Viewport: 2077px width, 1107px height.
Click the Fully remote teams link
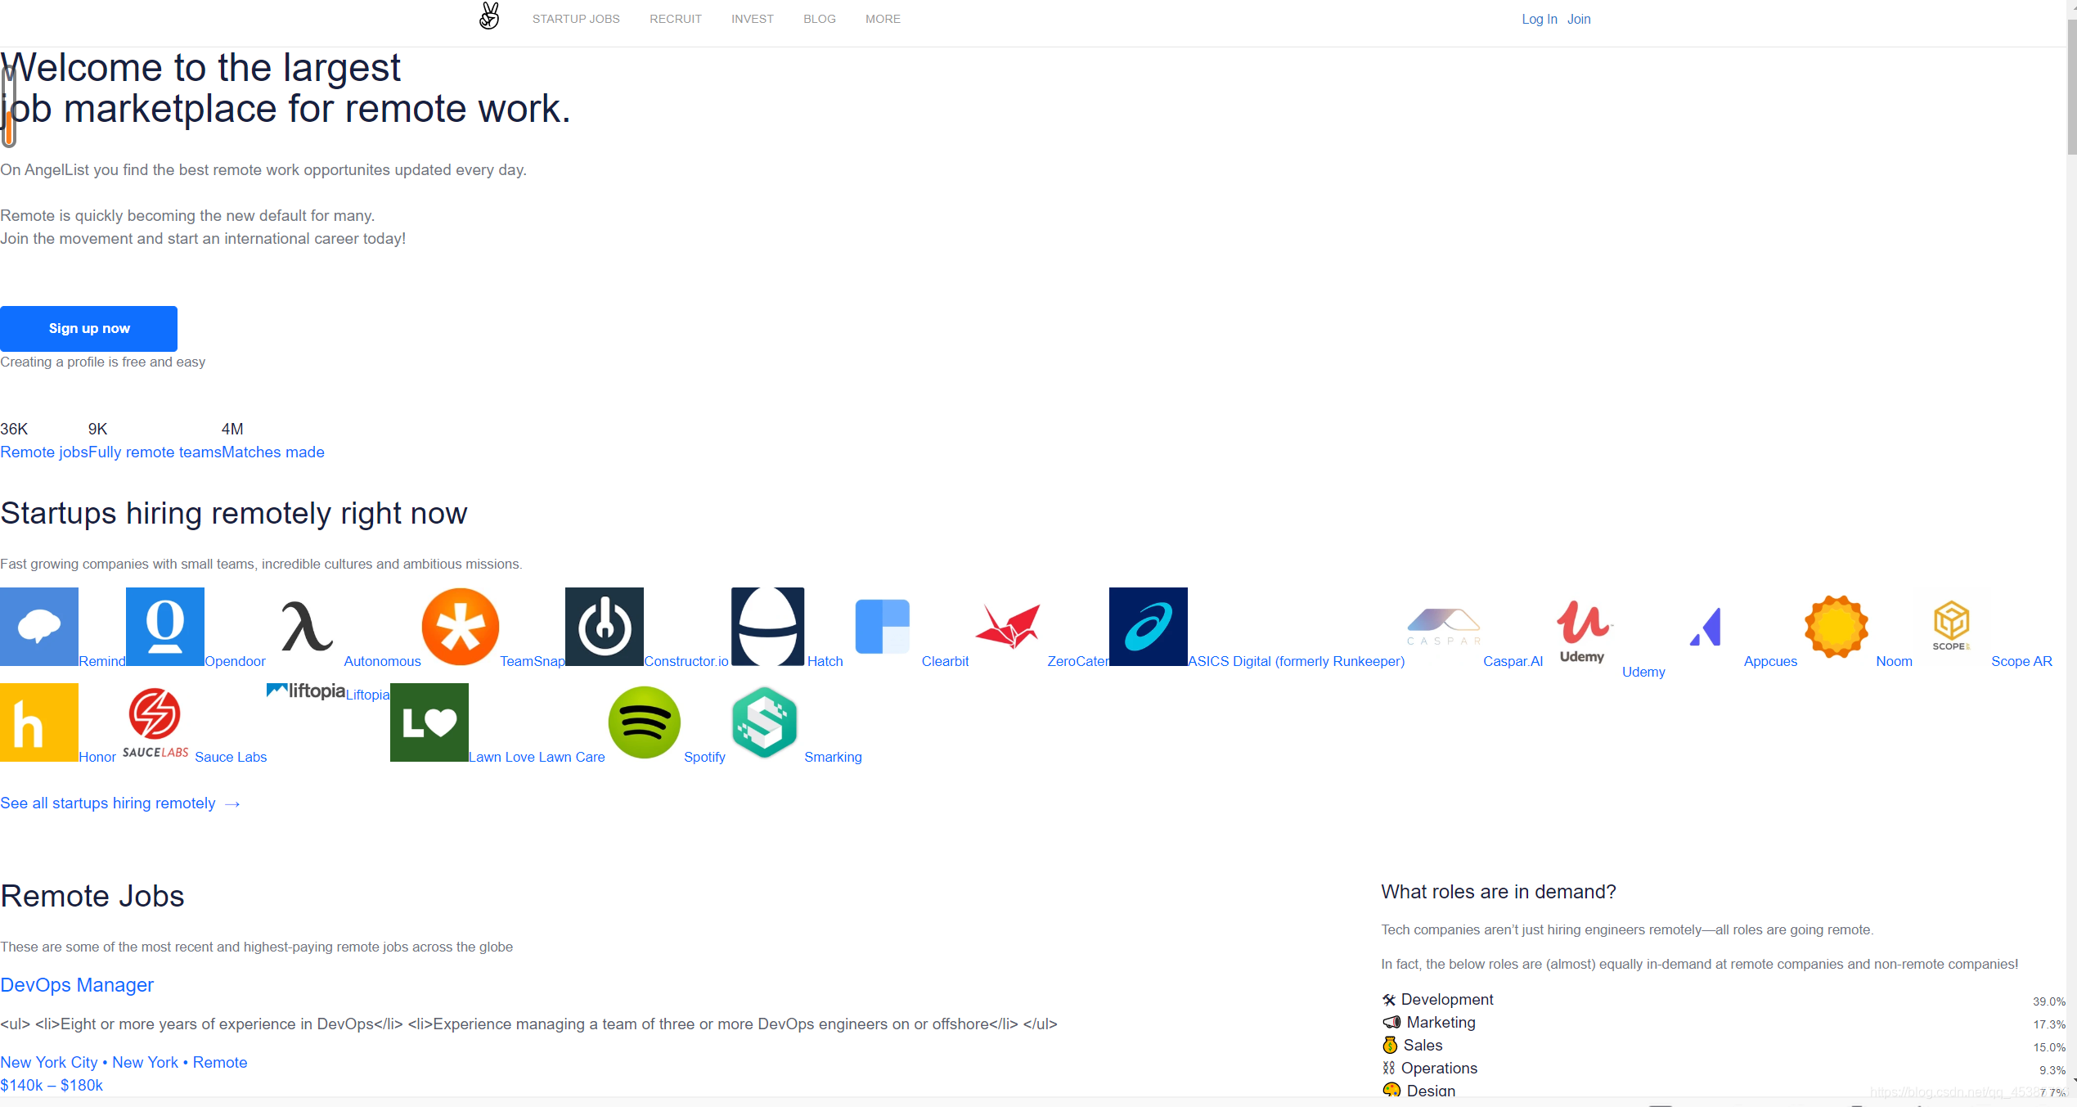[155, 452]
